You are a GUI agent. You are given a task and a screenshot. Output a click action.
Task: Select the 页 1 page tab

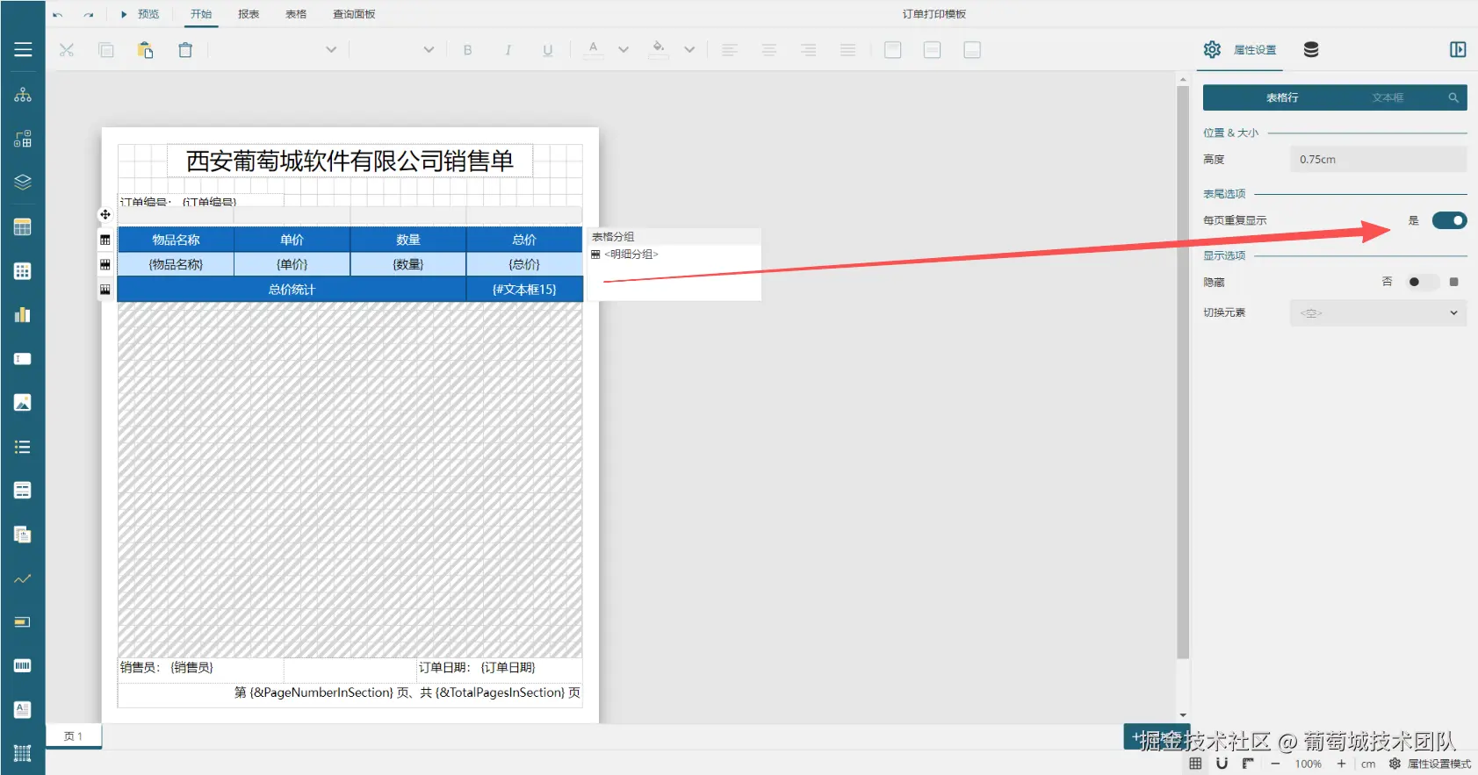(74, 736)
